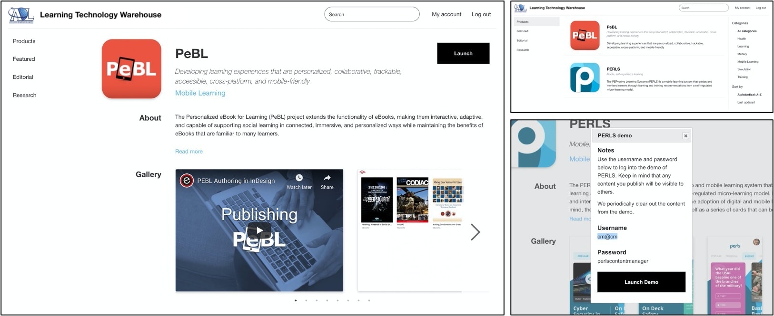Click the channel logo on the video
The height and width of the screenshot is (316, 774).
coord(187,181)
